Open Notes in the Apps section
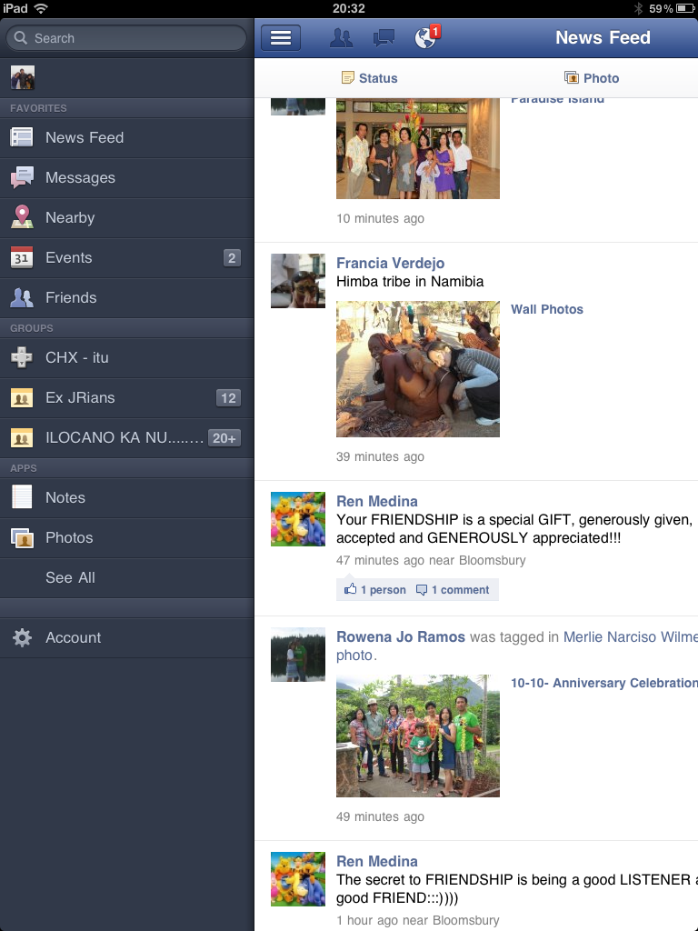 point(127,497)
